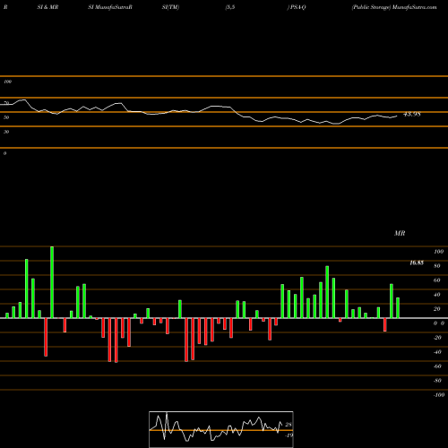This screenshot has width=448, height=448.
Task: Click the RSI axis label '70'
Action: click(6, 103)
